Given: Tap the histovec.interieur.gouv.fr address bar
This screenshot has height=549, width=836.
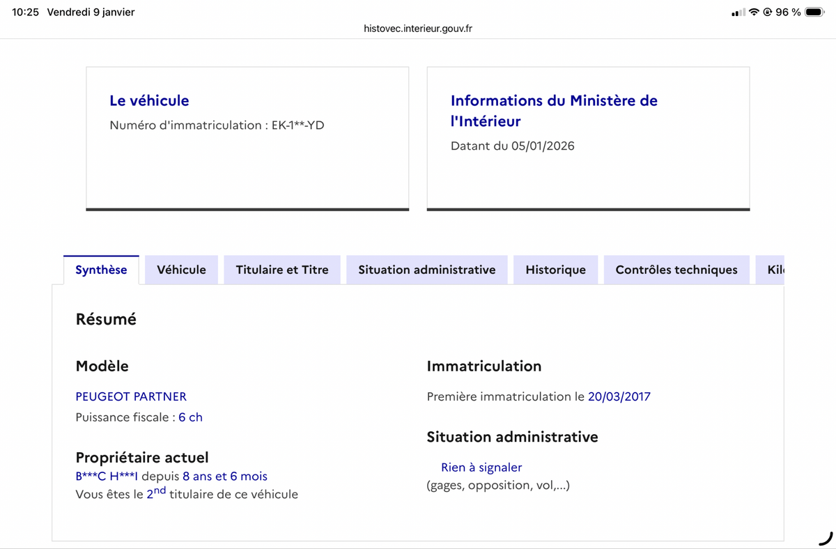Looking at the screenshot, I should tap(418, 29).
